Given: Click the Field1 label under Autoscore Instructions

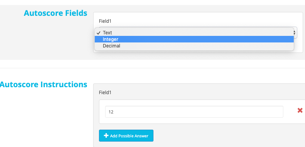Looking at the screenshot, I should tap(105, 93).
